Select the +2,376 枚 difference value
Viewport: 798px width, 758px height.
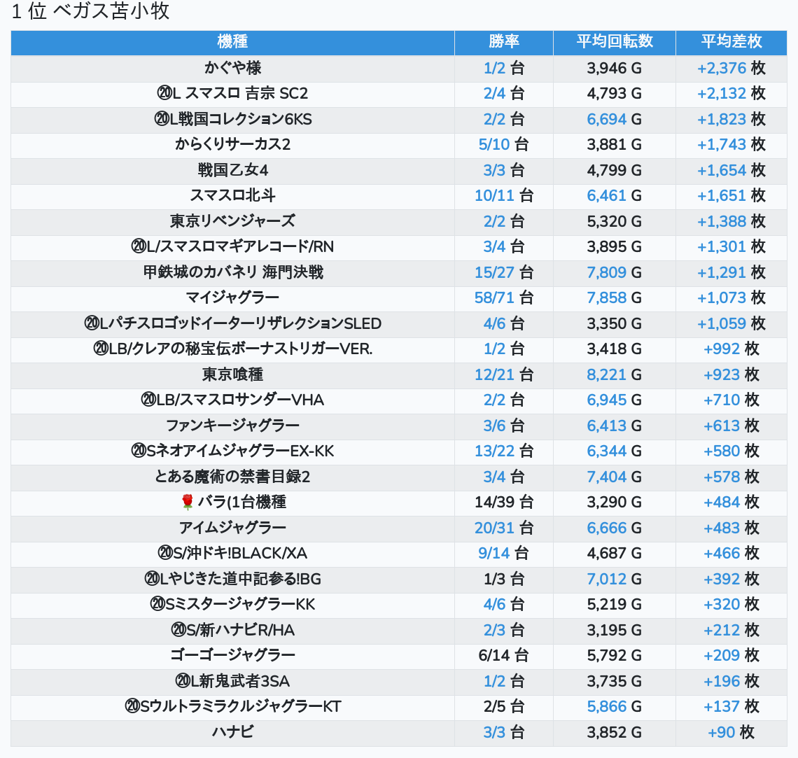(x=731, y=68)
